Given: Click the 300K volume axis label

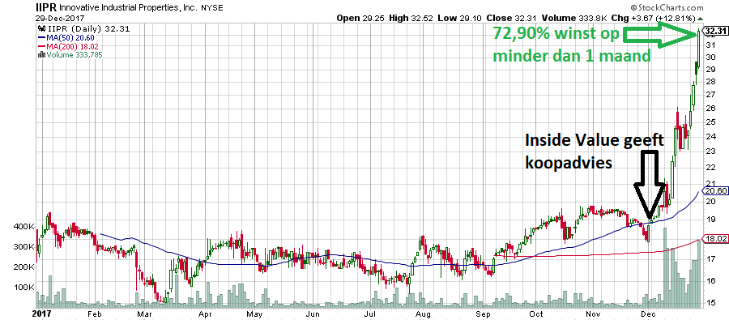Looking at the screenshot, I should click(23, 246).
